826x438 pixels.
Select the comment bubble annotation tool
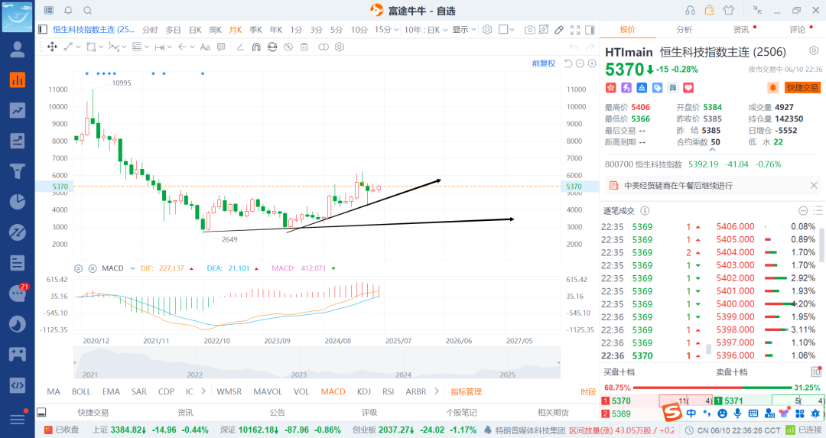pyautogui.click(x=221, y=47)
